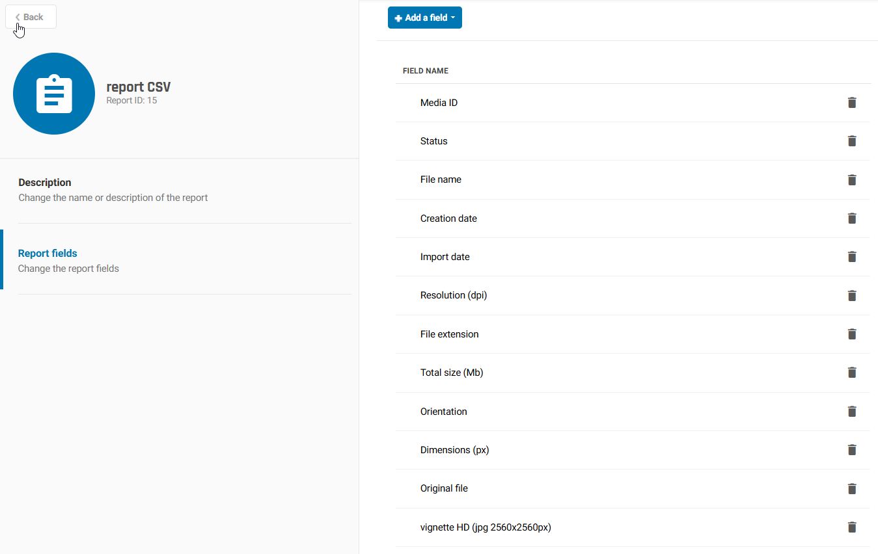Select the Import date row label

[445, 257]
